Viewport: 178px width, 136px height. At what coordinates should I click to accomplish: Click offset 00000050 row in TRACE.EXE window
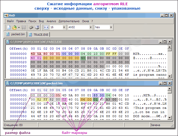tap(88, 75)
